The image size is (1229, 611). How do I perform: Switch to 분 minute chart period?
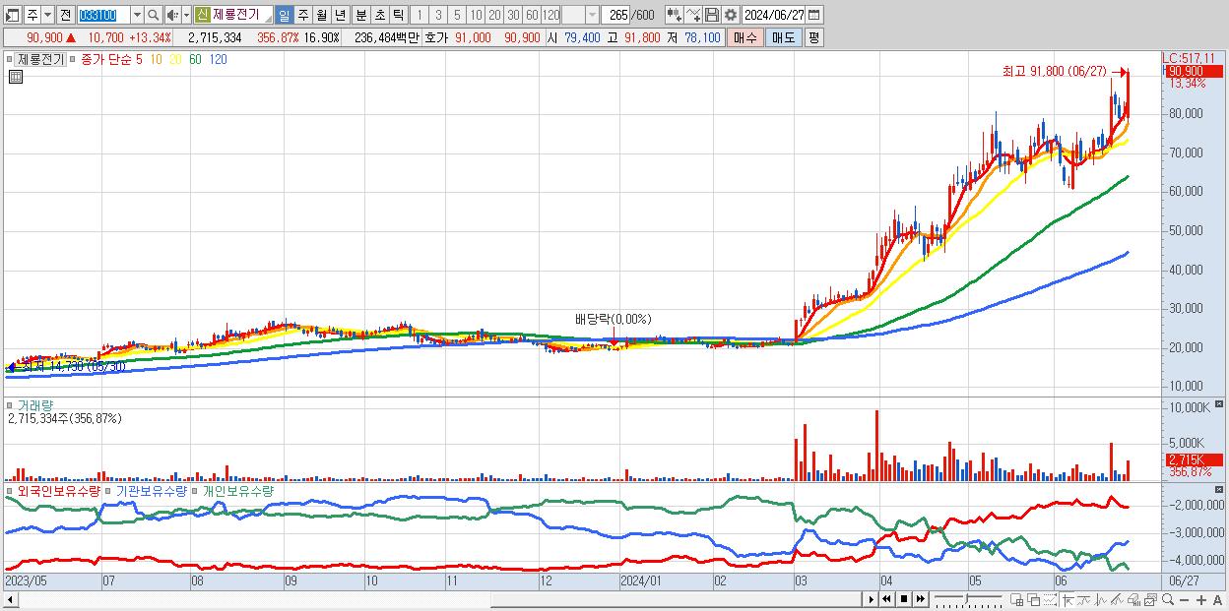pos(360,15)
